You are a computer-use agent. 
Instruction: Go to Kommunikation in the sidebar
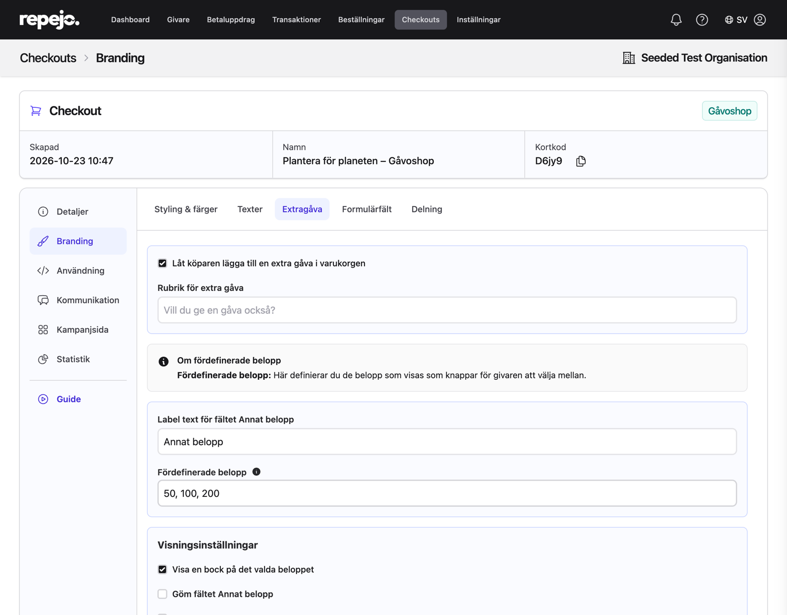coord(78,300)
